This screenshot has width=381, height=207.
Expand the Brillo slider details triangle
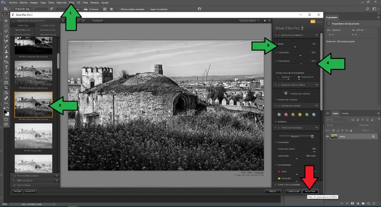[x=276, y=44]
